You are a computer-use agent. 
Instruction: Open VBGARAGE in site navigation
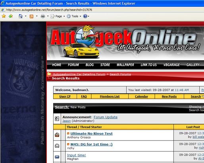(x=171, y=65)
